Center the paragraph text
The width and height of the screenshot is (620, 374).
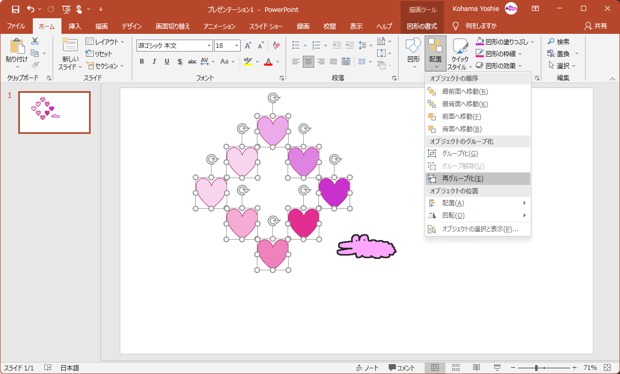pyautogui.click(x=308, y=61)
